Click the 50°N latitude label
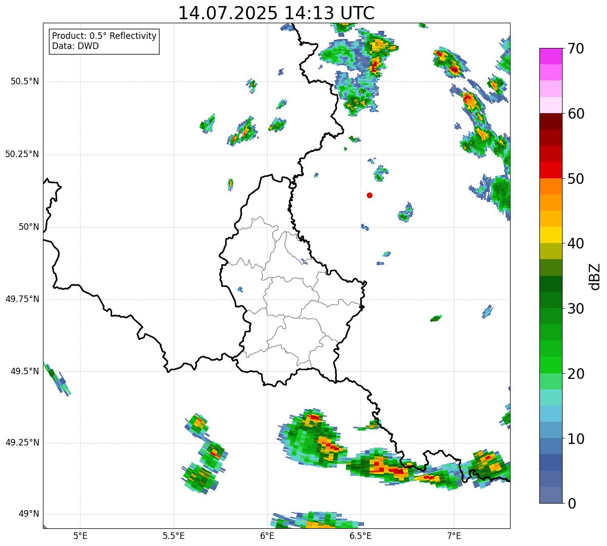 click(29, 227)
